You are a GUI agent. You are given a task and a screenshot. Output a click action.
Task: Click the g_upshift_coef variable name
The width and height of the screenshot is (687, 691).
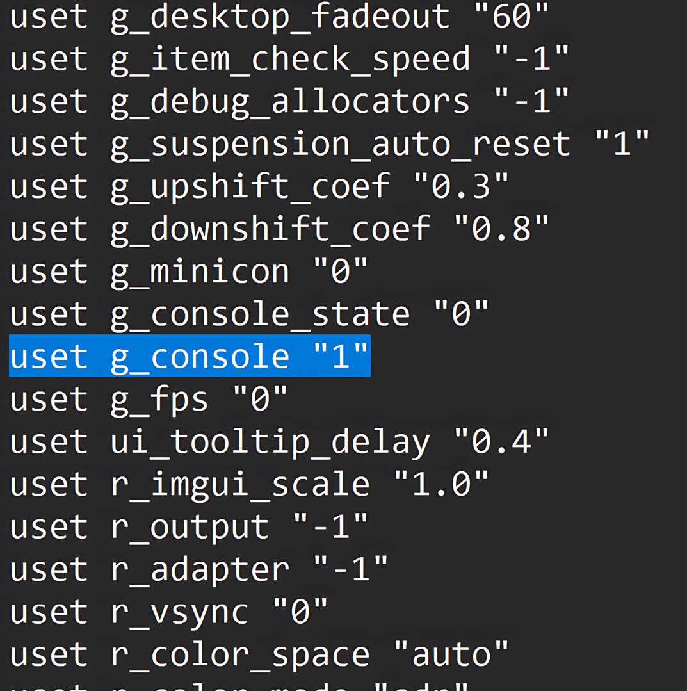(250, 187)
